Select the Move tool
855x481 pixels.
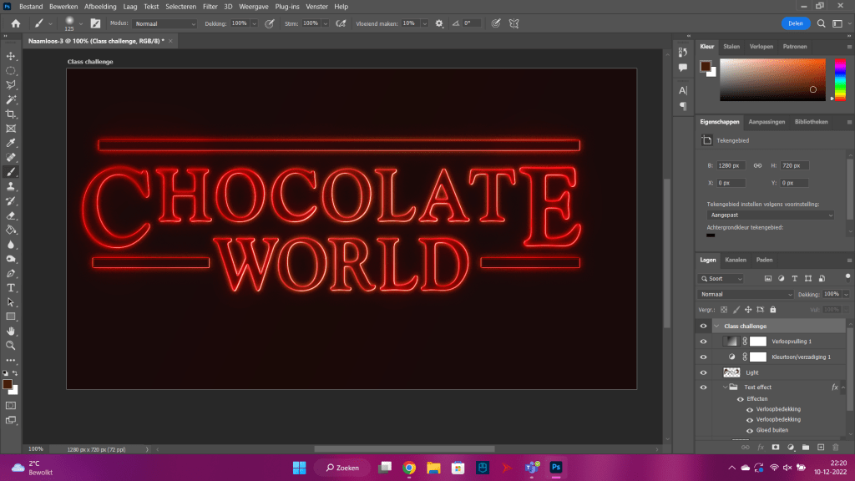click(11, 56)
